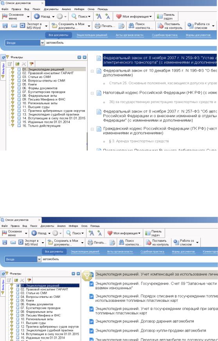The width and height of the screenshot is (218, 341).
Task: Click Forward arrow icon in upper window
Action: [59, 16]
